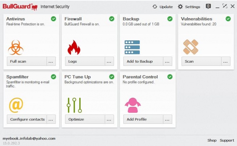Open the Settings menu
The width and height of the screenshot is (237, 146).
189,7
